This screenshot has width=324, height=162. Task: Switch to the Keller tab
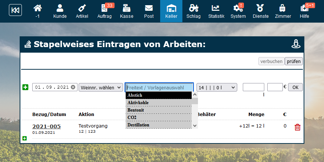click(x=171, y=11)
